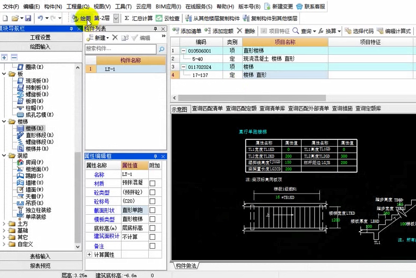The width and height of the screenshot is (416, 278).
Task: Check the 备注 附加 checkbox
Action: [x=153, y=246]
